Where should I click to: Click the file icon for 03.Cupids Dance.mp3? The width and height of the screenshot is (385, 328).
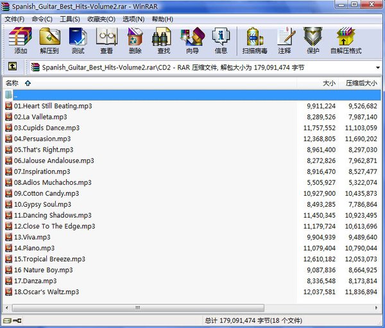pos(8,128)
